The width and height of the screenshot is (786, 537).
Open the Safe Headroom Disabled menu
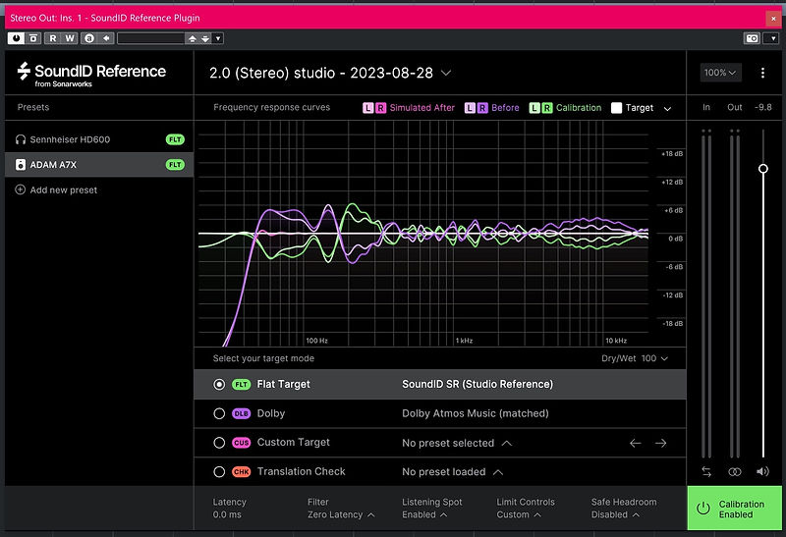[x=624, y=508]
